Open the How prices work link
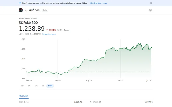This screenshot has height=107, width=172. pos(49,34)
